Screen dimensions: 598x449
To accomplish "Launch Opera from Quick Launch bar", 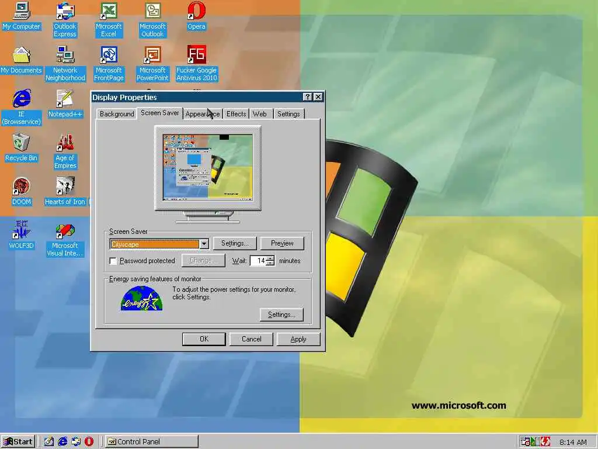I will tap(89, 441).
